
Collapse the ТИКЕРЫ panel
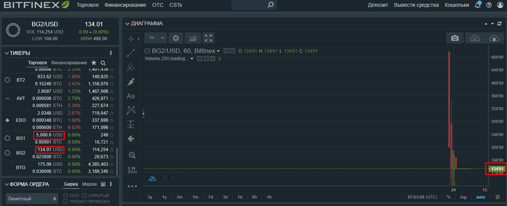coord(6,53)
